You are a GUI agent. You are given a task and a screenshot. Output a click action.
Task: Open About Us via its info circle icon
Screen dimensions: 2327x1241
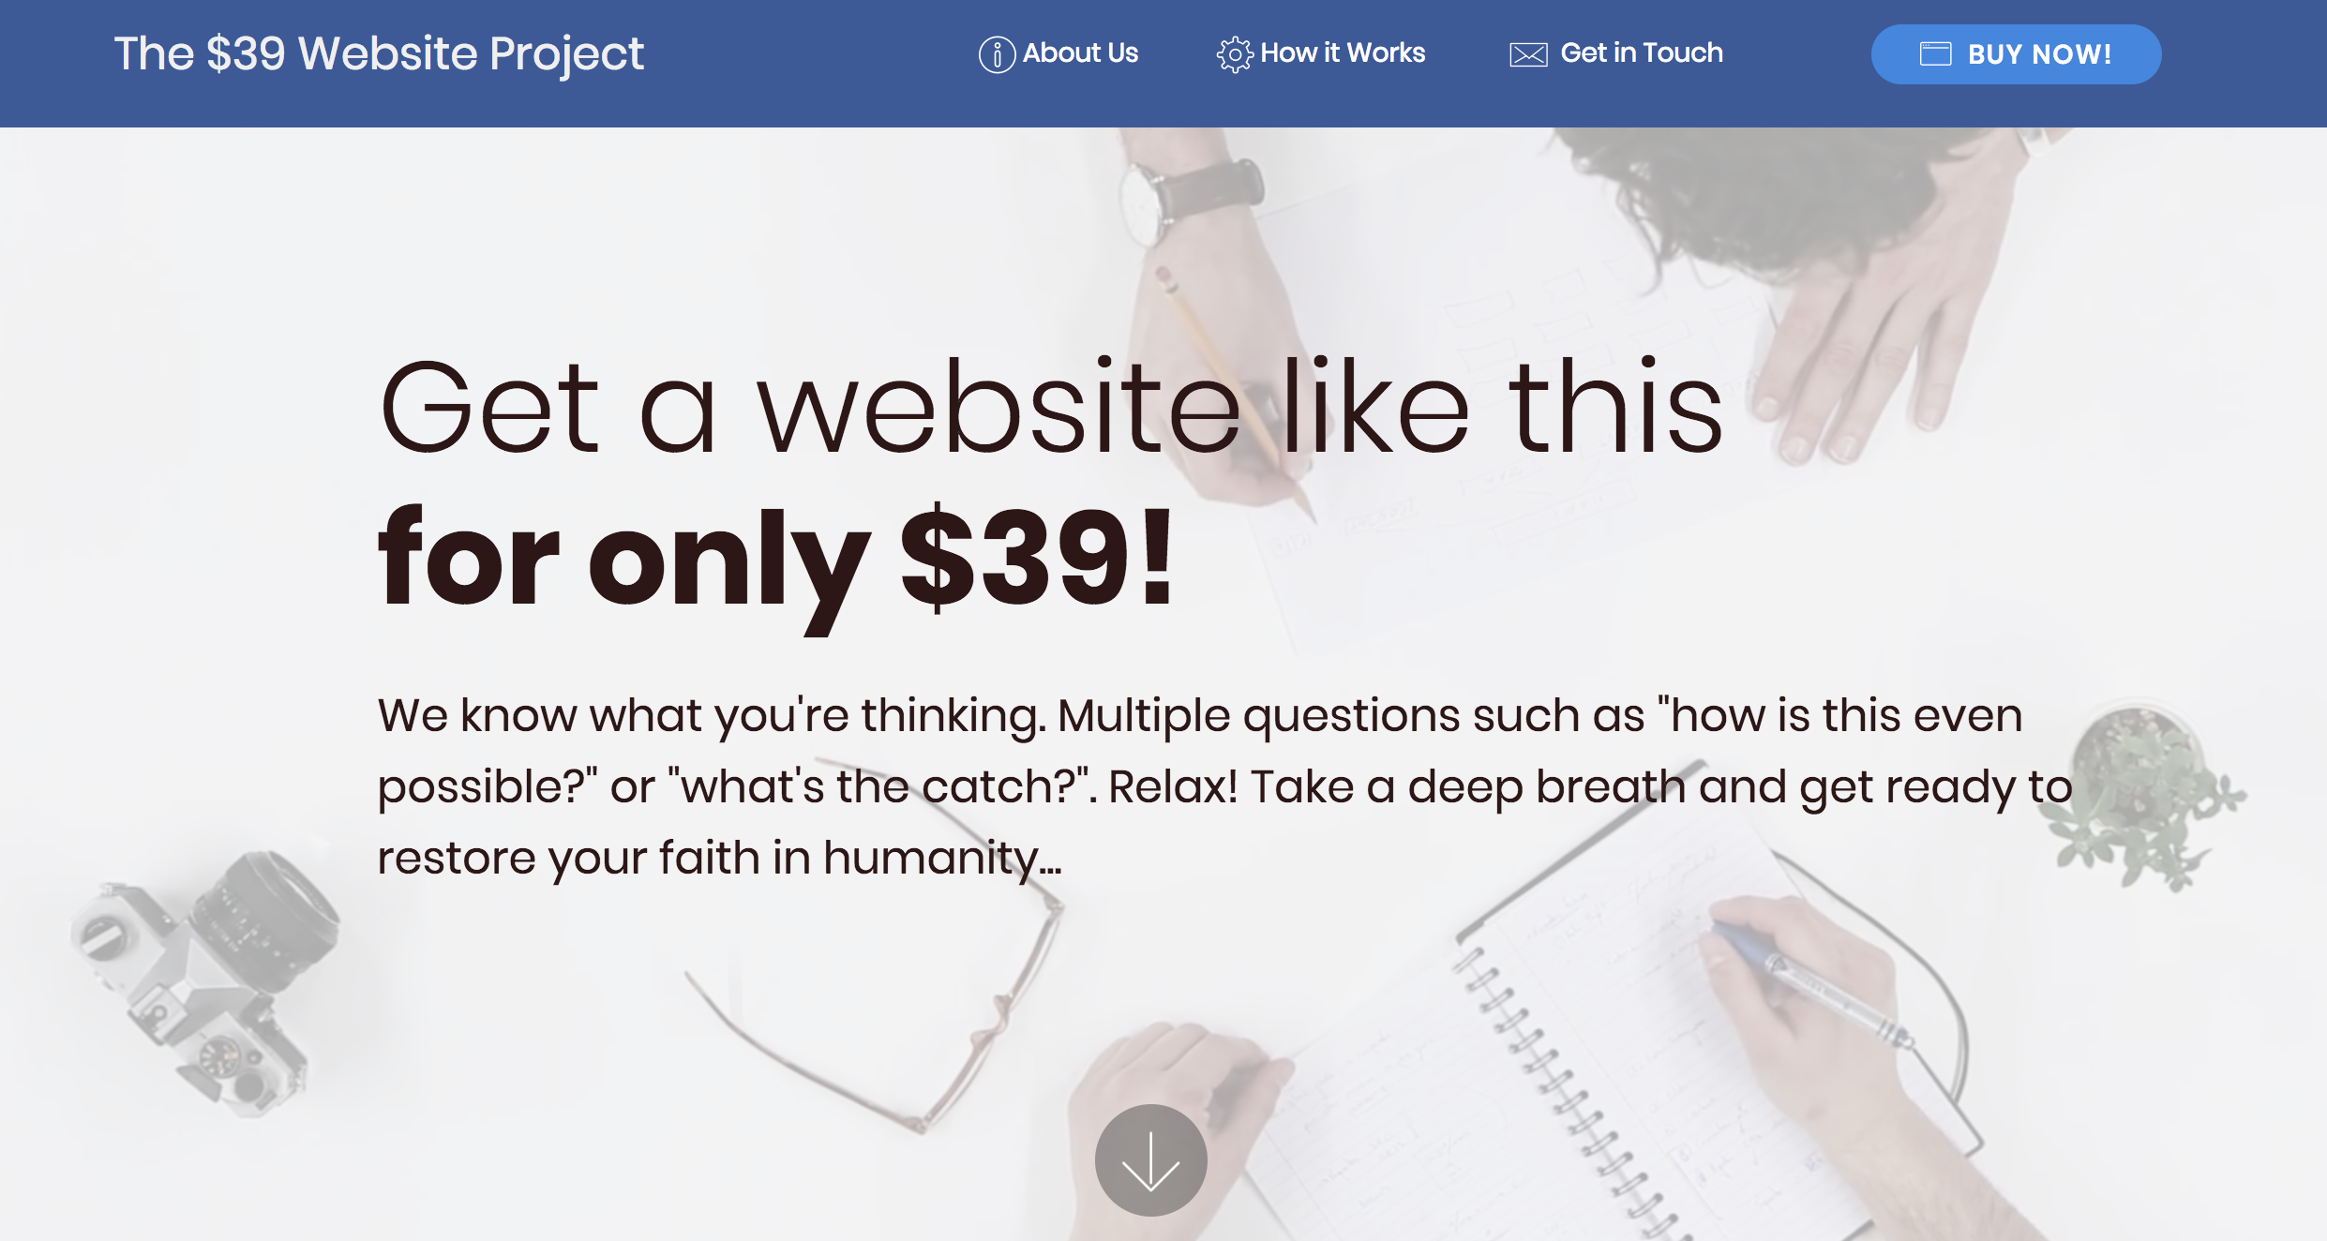(x=997, y=53)
